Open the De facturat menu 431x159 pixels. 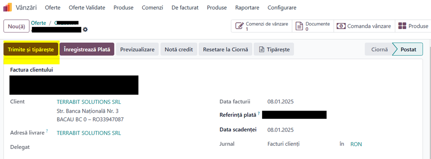click(x=185, y=7)
